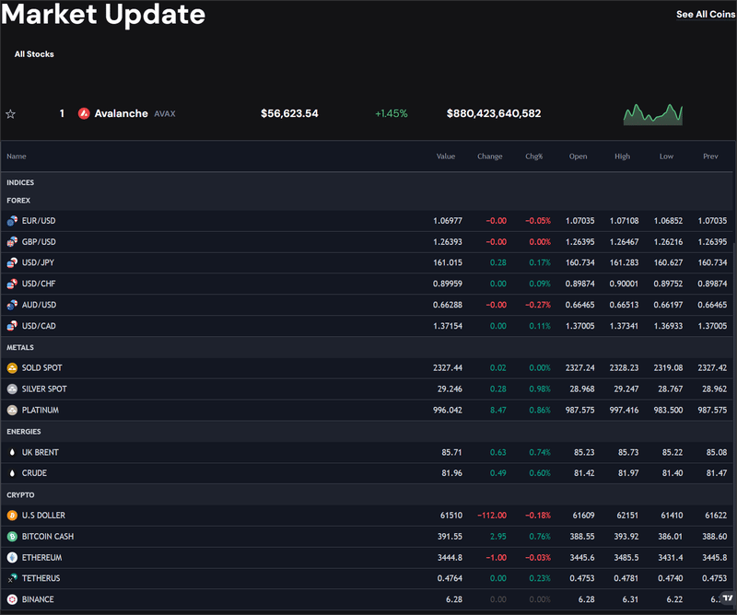Sort by the High column header
Image resolution: width=737 pixels, height=615 pixels.
click(623, 157)
